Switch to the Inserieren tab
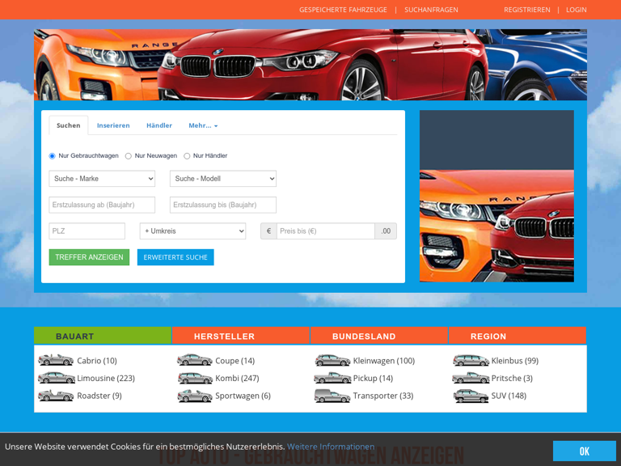Screen dimensions: 621x466 coord(113,125)
